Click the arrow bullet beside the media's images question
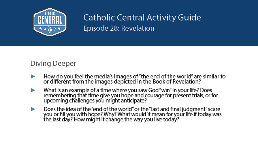Viewport: 258px width, 147px height. [x=33, y=76]
